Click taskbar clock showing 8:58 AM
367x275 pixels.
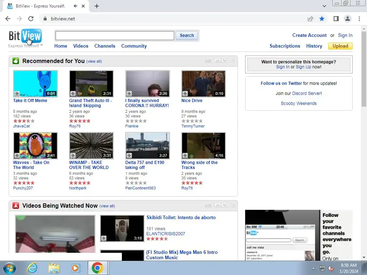click(x=349, y=268)
